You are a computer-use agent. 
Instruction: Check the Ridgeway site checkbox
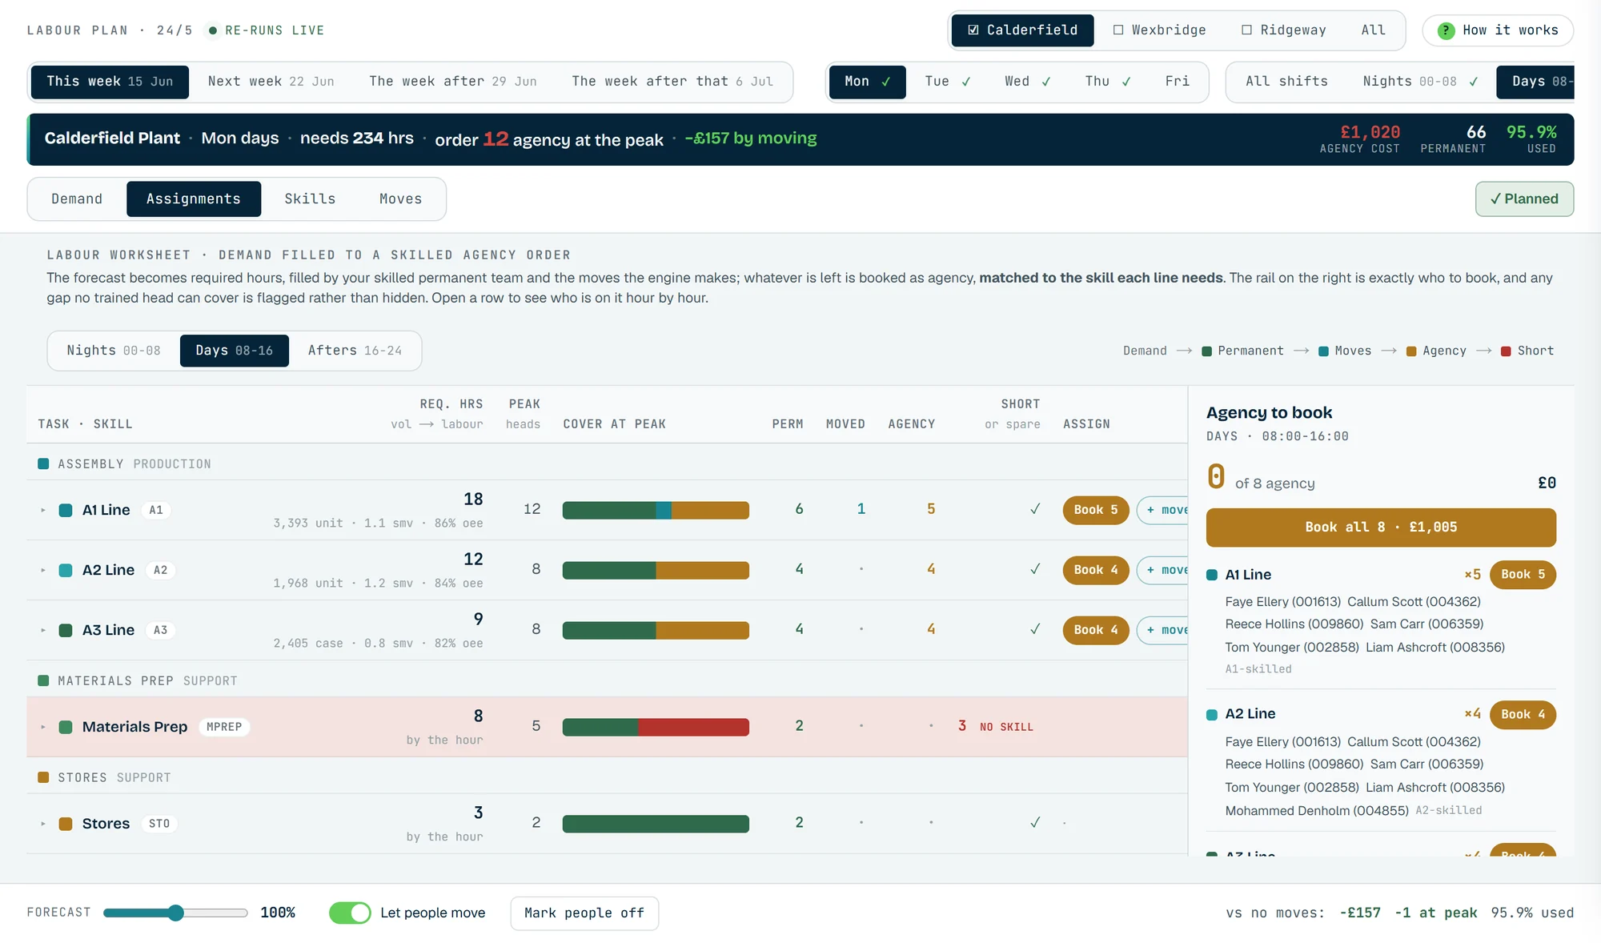pyautogui.click(x=1246, y=30)
